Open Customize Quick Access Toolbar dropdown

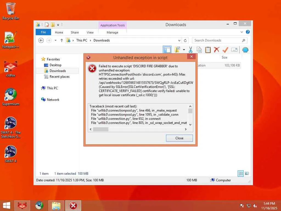[58, 25]
